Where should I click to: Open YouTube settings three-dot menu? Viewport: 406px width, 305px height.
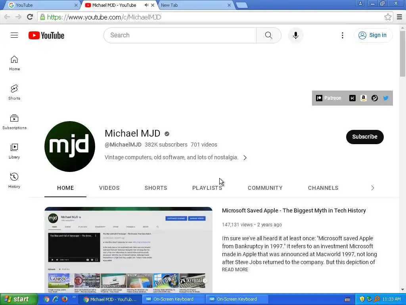[342, 35]
